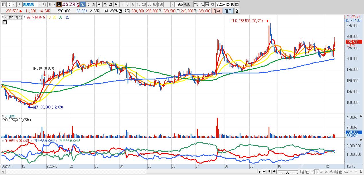The height and width of the screenshot is (175, 364).
Task: Click the 주 button at top-left
Action: click(x=9, y=4)
